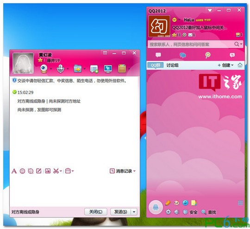Viewport: 250px width, 229px height.
Task: Click the security notice shield icon in chat
Action: pos(14,80)
